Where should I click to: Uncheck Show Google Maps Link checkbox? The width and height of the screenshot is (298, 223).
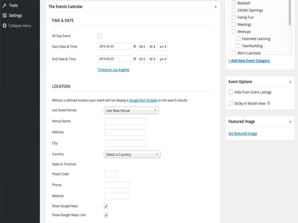point(106,215)
